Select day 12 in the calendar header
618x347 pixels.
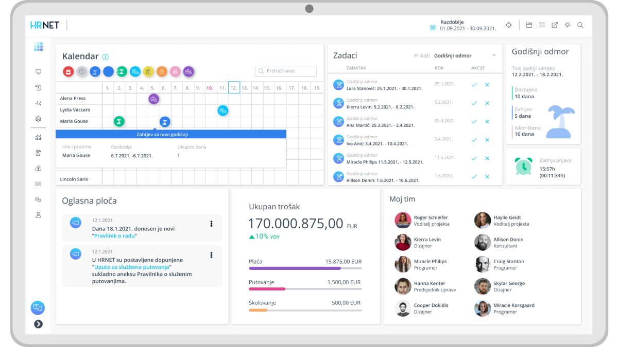coord(234,88)
